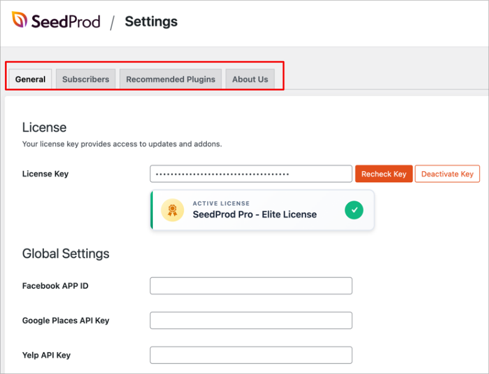The image size is (489, 374).
Task: Switch to the Subscribers tab
Action: point(85,79)
